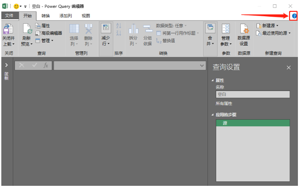Confirm formula with the checkmark icon
This screenshot has width=301, height=188.
coord(35,65)
